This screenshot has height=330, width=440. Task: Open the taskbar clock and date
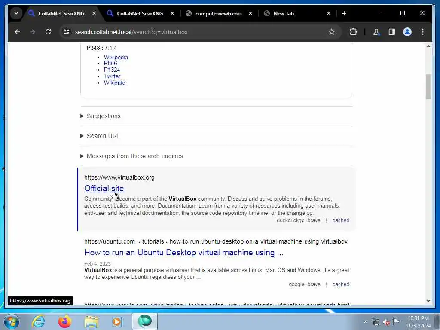[x=418, y=322]
